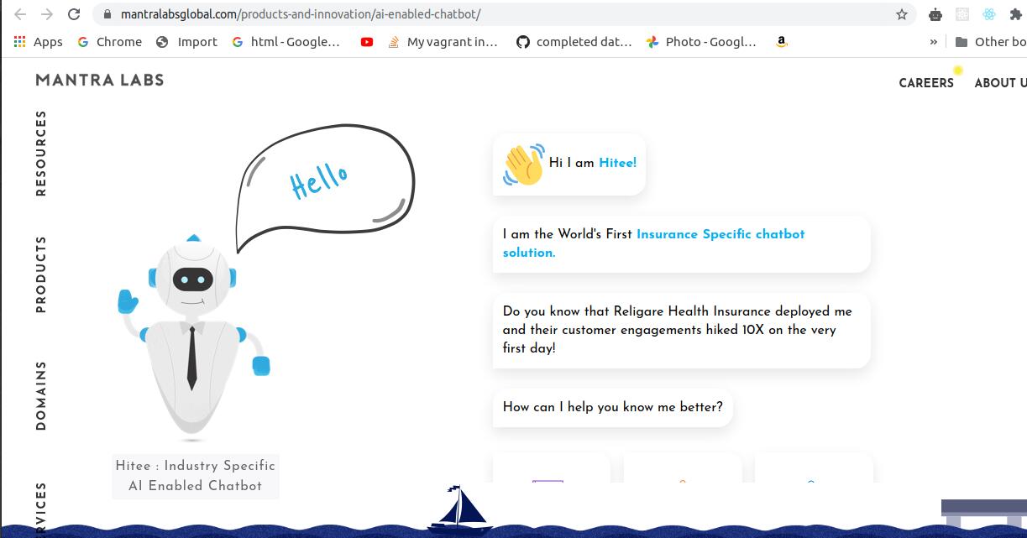Open the "Photo - Googl..." bookmark

click(x=701, y=42)
